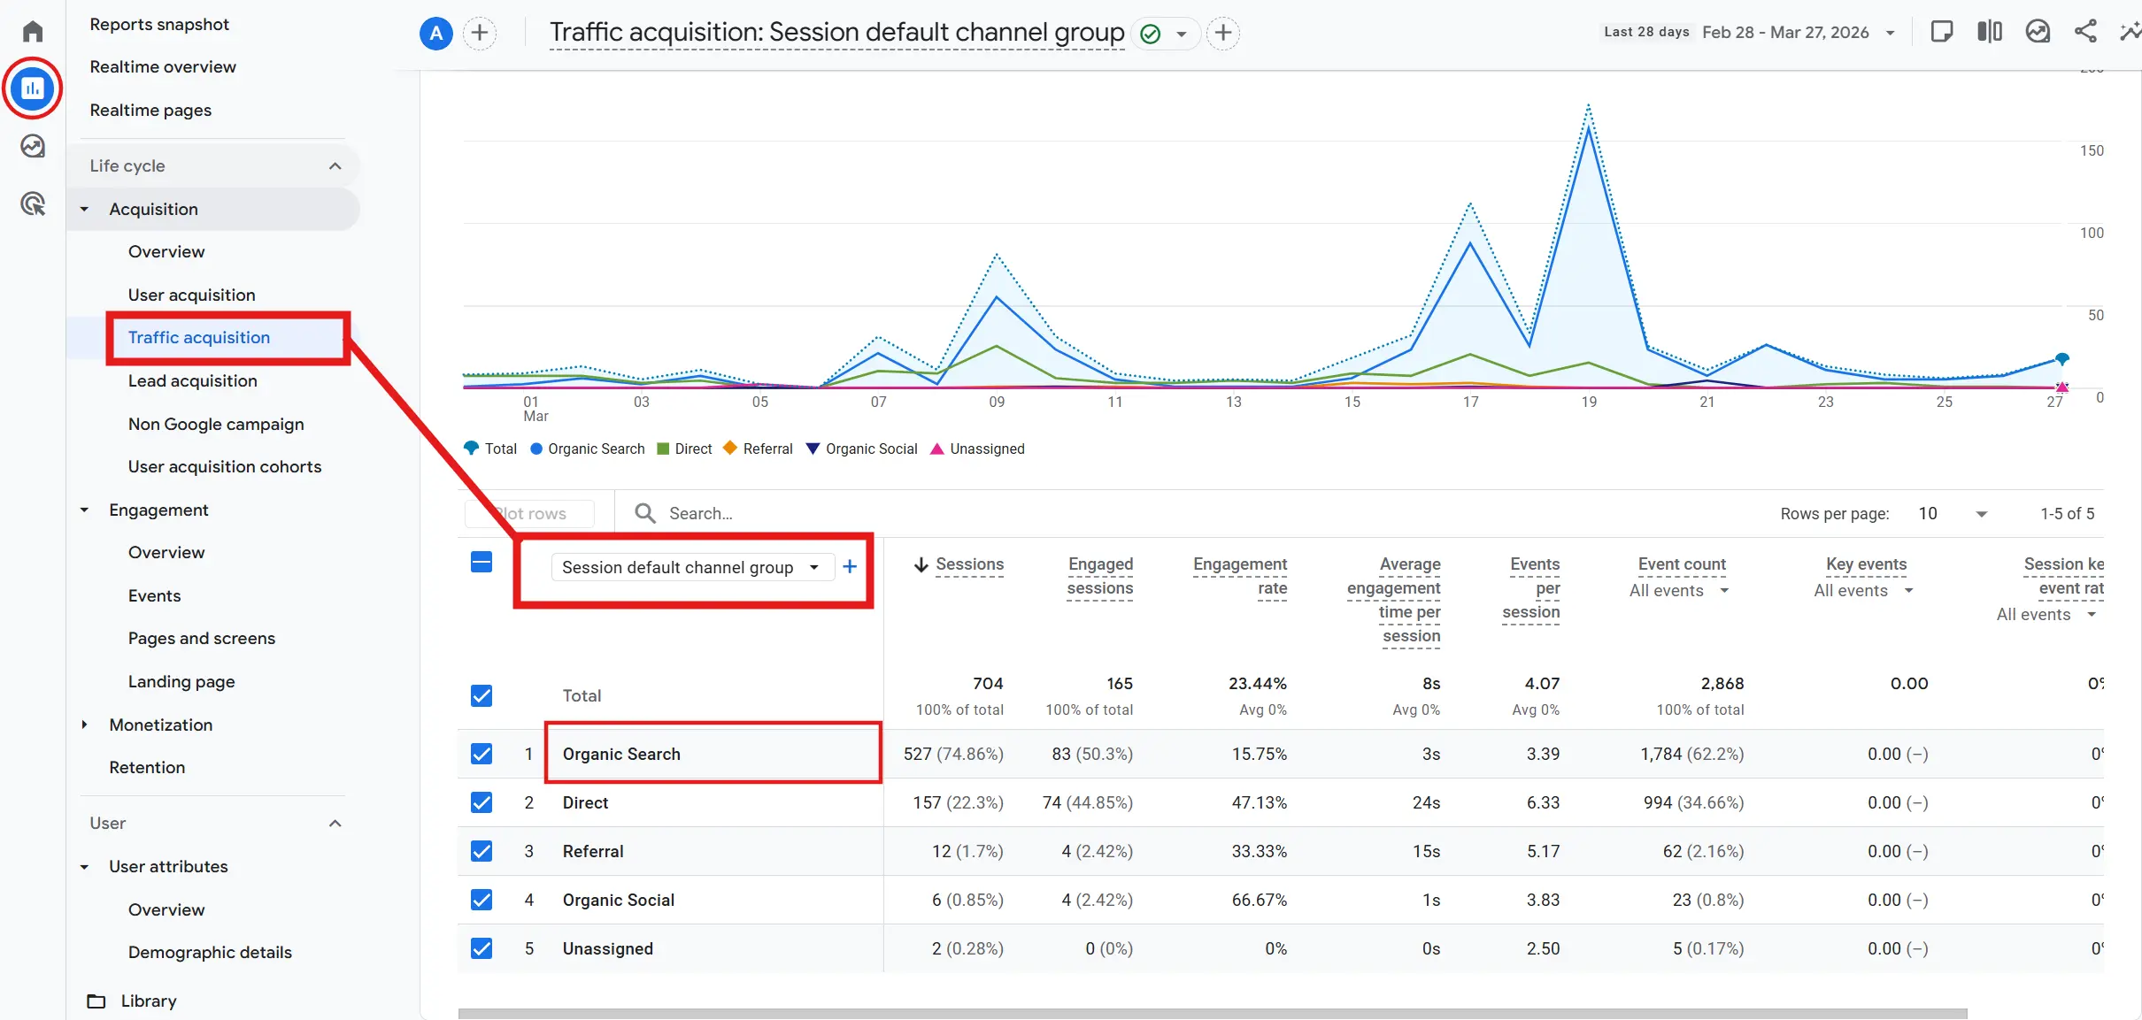Image resolution: width=2142 pixels, height=1020 pixels.
Task: Click the All Users segment 'A' badge
Action: pyautogui.click(x=435, y=34)
